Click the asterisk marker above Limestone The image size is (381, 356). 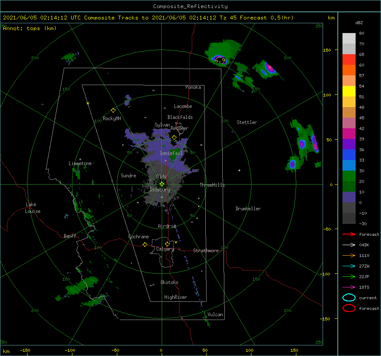click(x=80, y=160)
